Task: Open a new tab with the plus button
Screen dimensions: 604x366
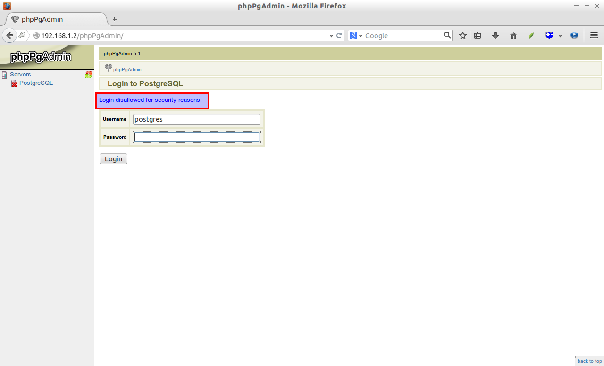Action: point(114,19)
